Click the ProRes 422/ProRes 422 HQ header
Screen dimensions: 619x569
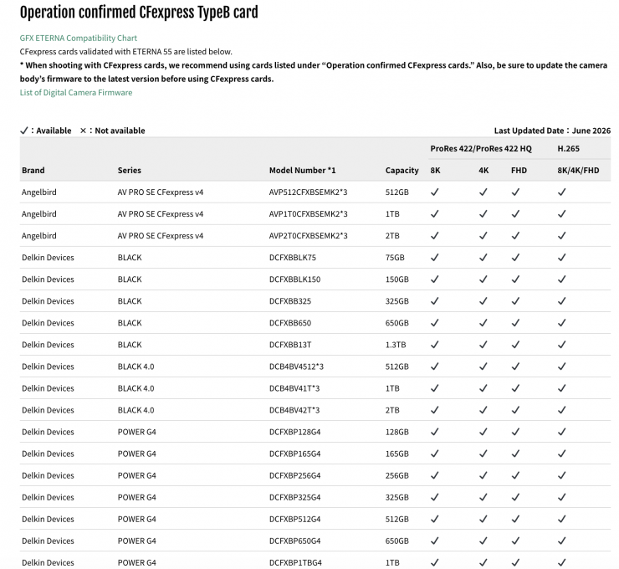[481, 148]
